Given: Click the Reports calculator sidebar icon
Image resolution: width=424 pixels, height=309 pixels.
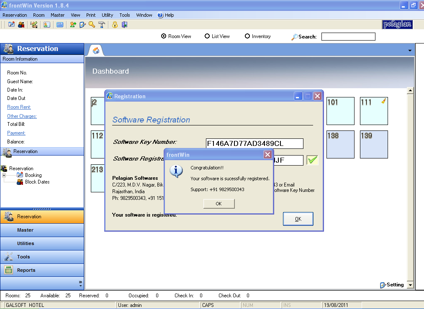Looking at the screenshot, I should 9,270.
